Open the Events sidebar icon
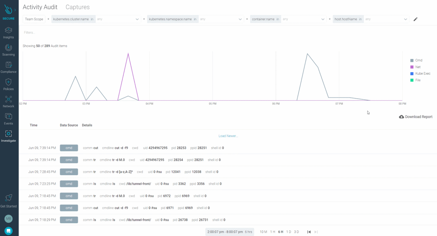Viewport: 437px width, 236px height. click(x=9, y=116)
